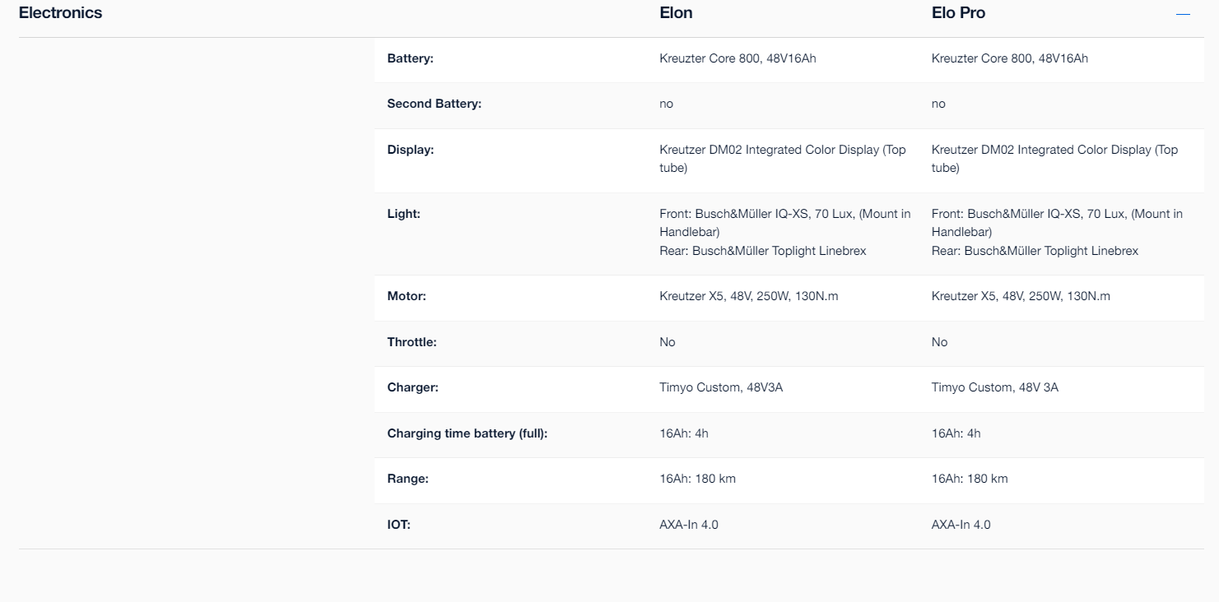Collapse the Electronics section minus icon
The image size is (1219, 602).
point(1183,14)
